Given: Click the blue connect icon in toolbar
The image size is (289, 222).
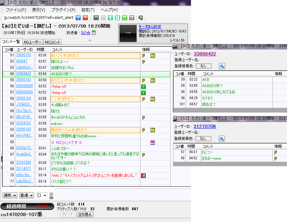Looking at the screenshot, I should (78, 18).
